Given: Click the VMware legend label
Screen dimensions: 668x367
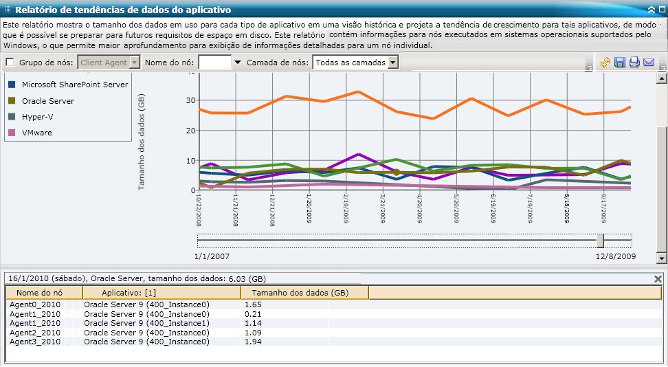Looking at the screenshot, I should pyautogui.click(x=37, y=133).
